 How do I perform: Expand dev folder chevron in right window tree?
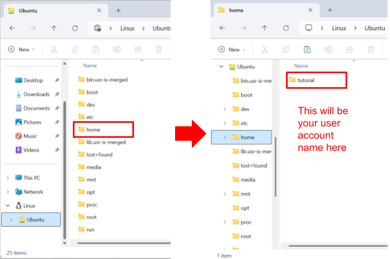click(x=225, y=109)
